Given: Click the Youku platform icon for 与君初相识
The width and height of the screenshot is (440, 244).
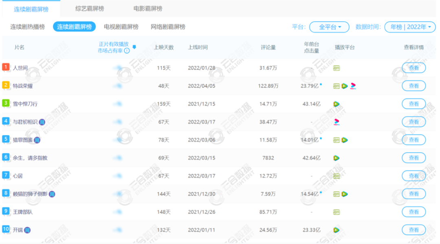Looking at the screenshot, I should tap(337, 122).
